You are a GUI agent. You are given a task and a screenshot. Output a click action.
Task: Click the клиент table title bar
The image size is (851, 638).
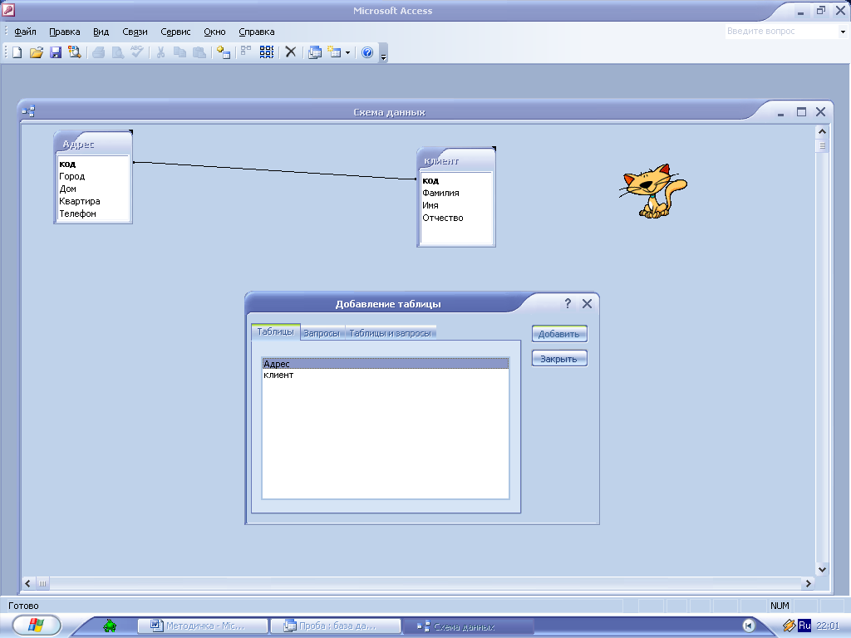pos(456,160)
